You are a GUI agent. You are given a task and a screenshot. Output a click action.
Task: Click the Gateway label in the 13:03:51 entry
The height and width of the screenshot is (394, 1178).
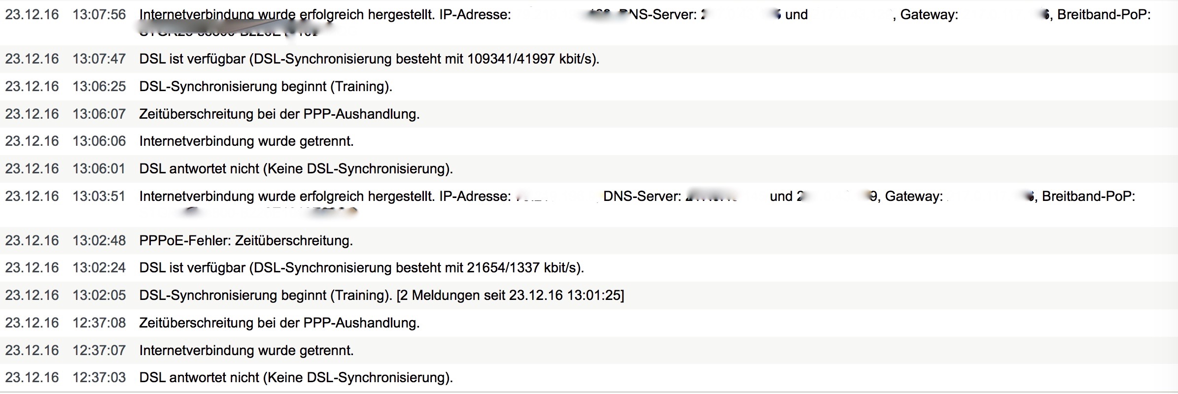coord(914,197)
